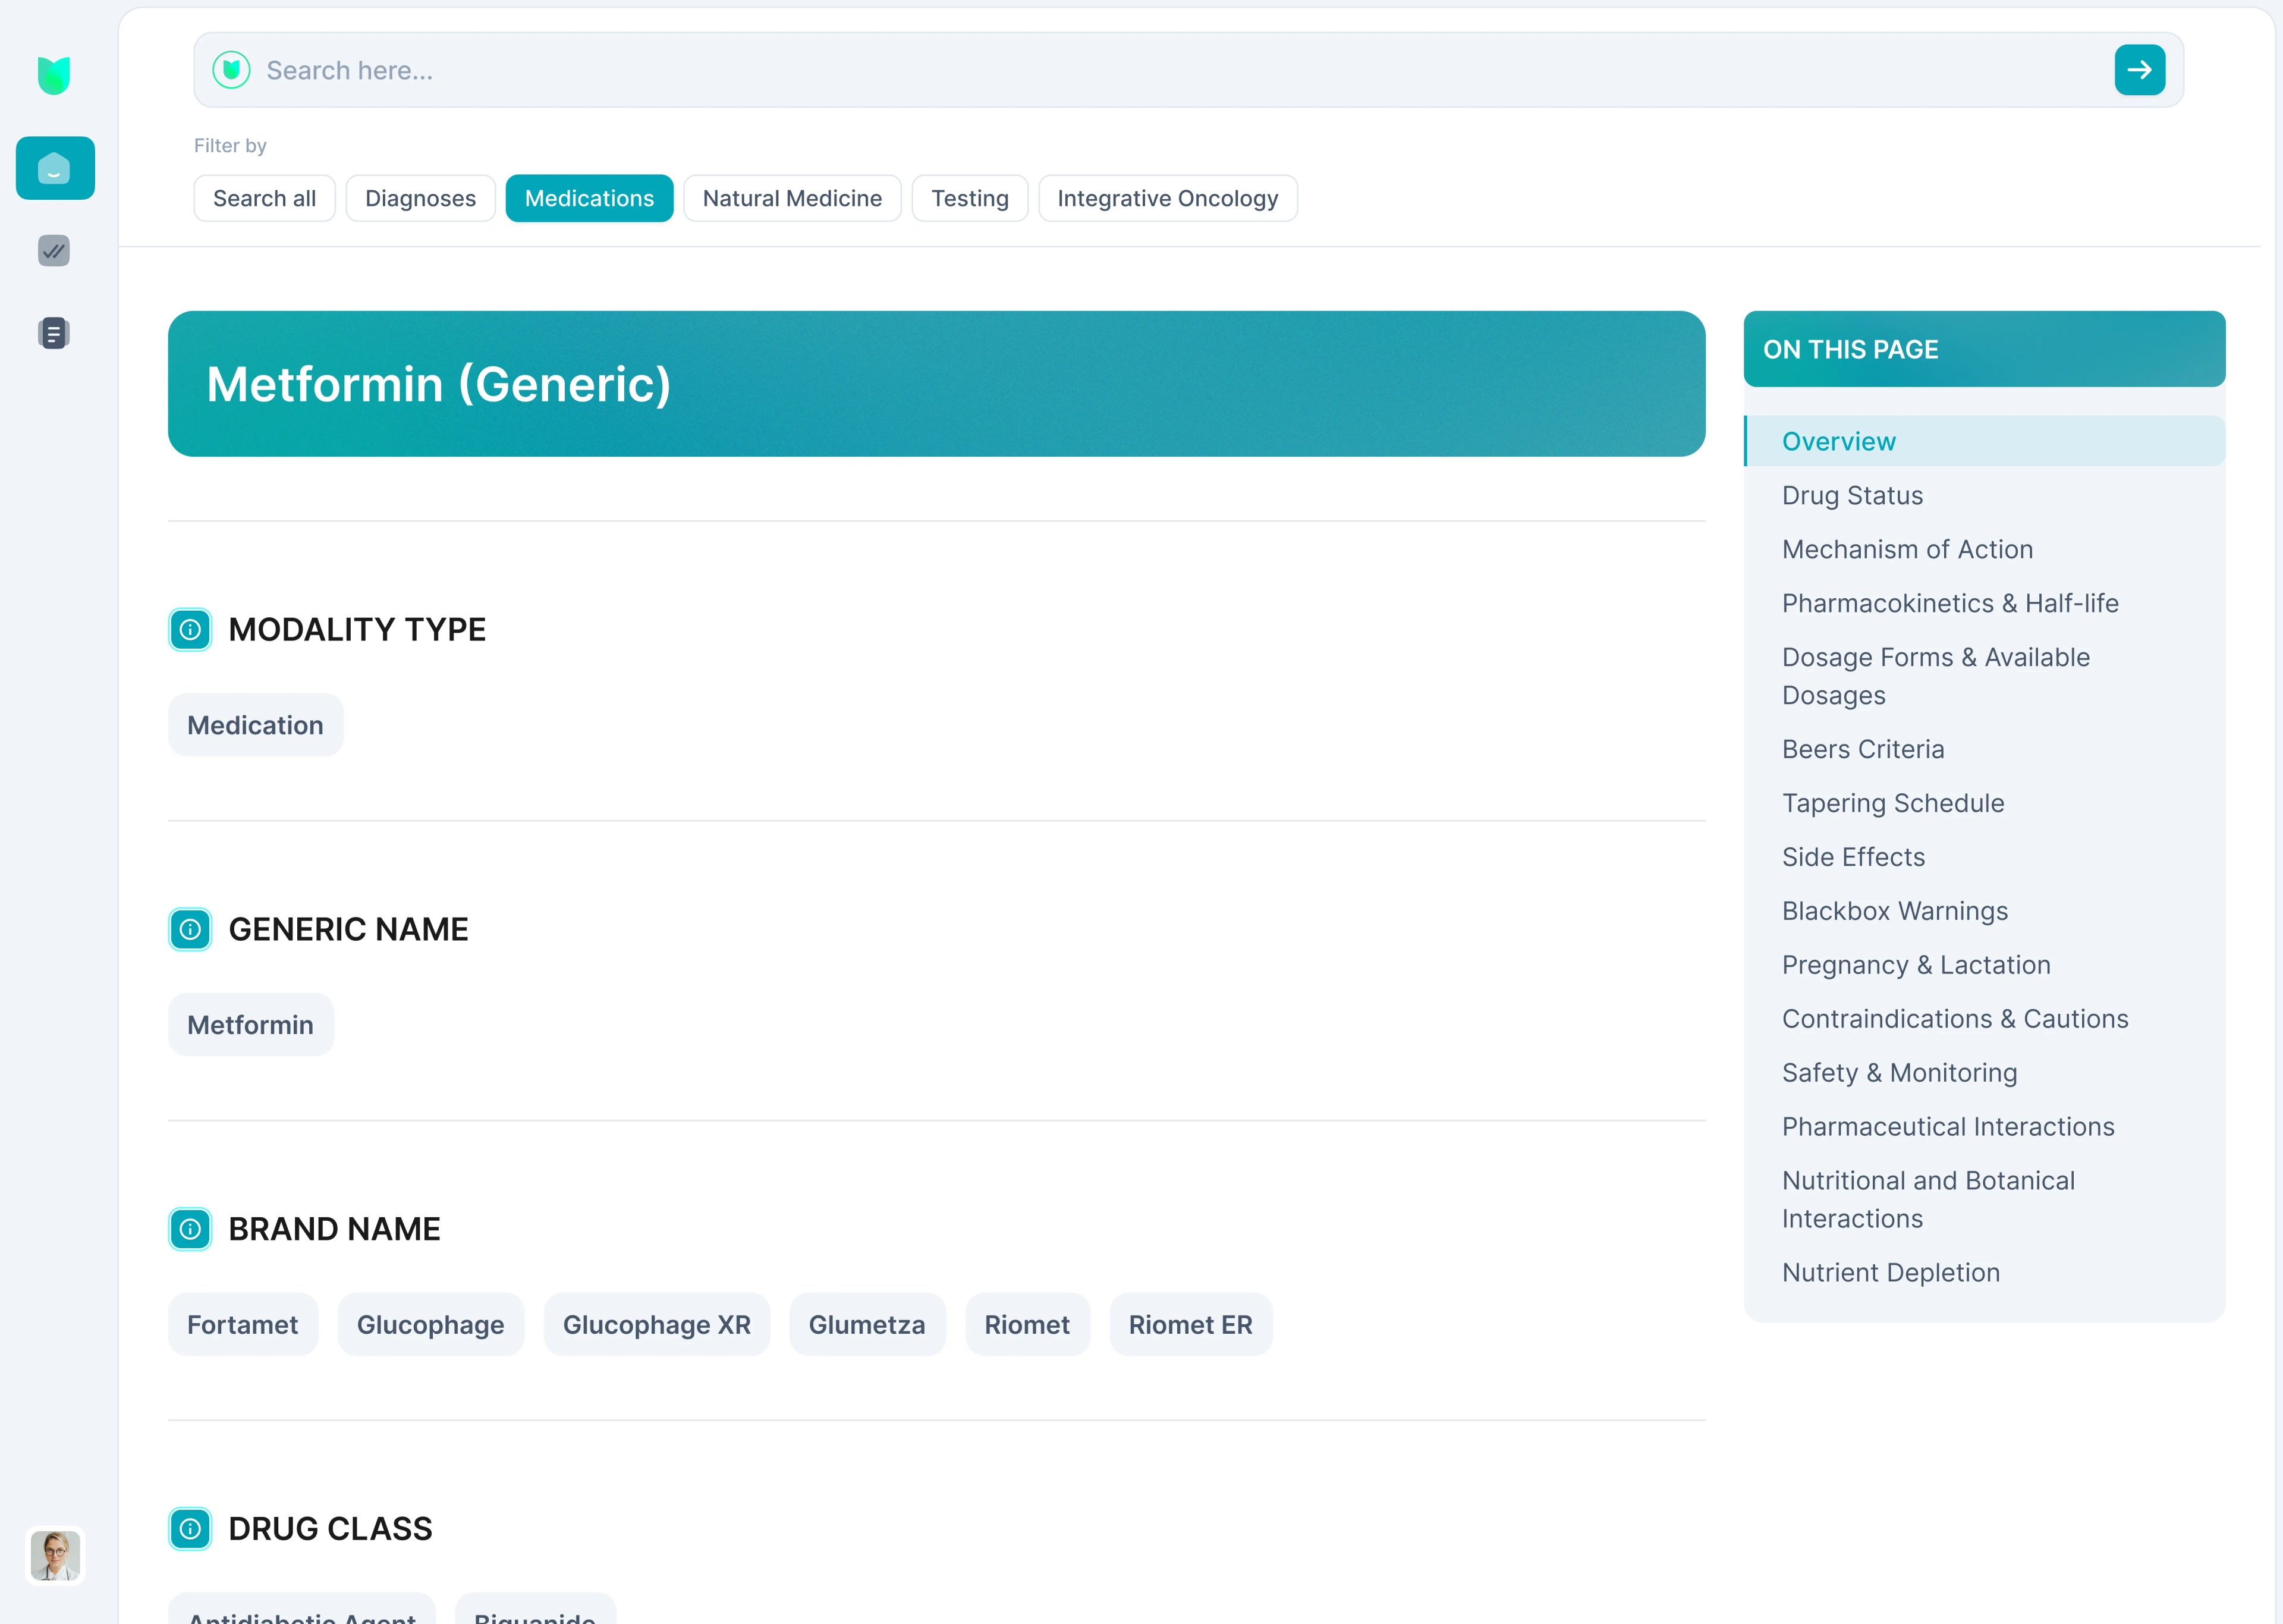Click the Glumetza brand tag
The width and height of the screenshot is (2283, 1624).
tap(867, 1325)
